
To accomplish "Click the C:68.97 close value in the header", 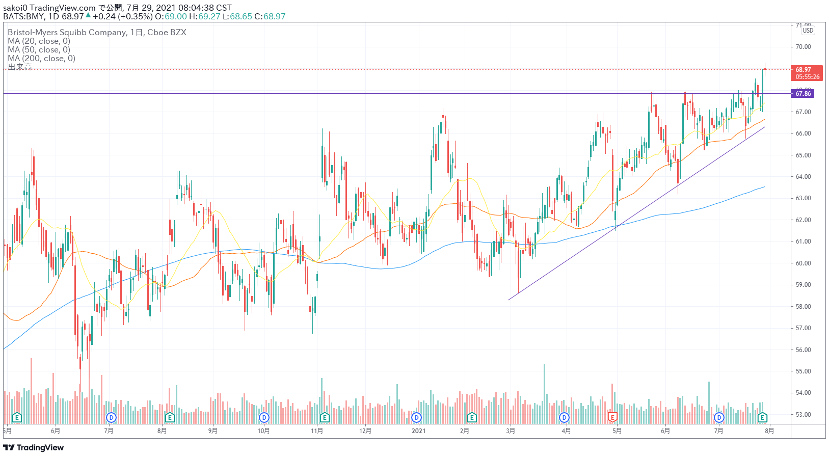I will tap(270, 16).
